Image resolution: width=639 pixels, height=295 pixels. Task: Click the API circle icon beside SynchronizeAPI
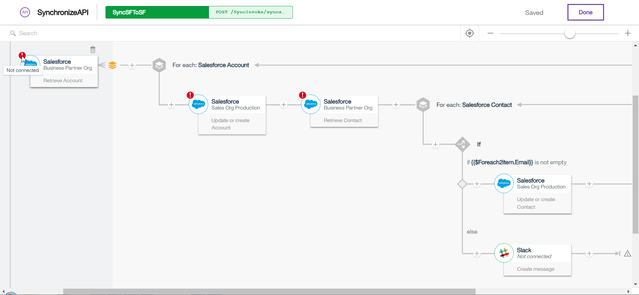point(25,12)
